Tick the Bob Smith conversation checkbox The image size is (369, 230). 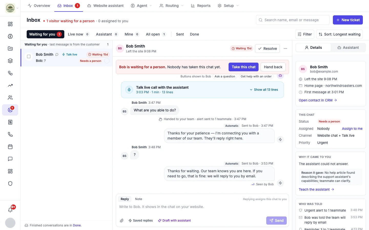29,56
